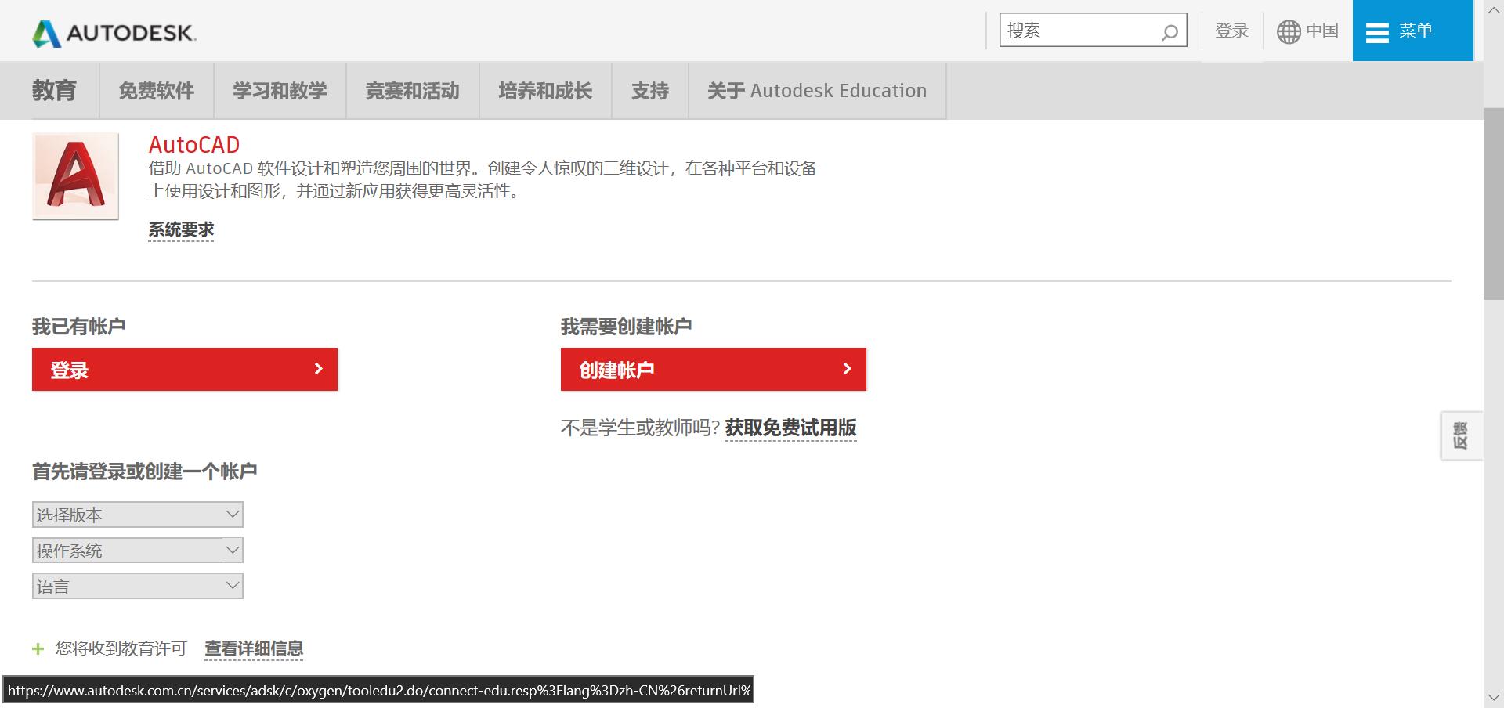Screen dimensions: 1504x708
Task: Open the 获取免费试用版 link
Action: click(x=790, y=428)
